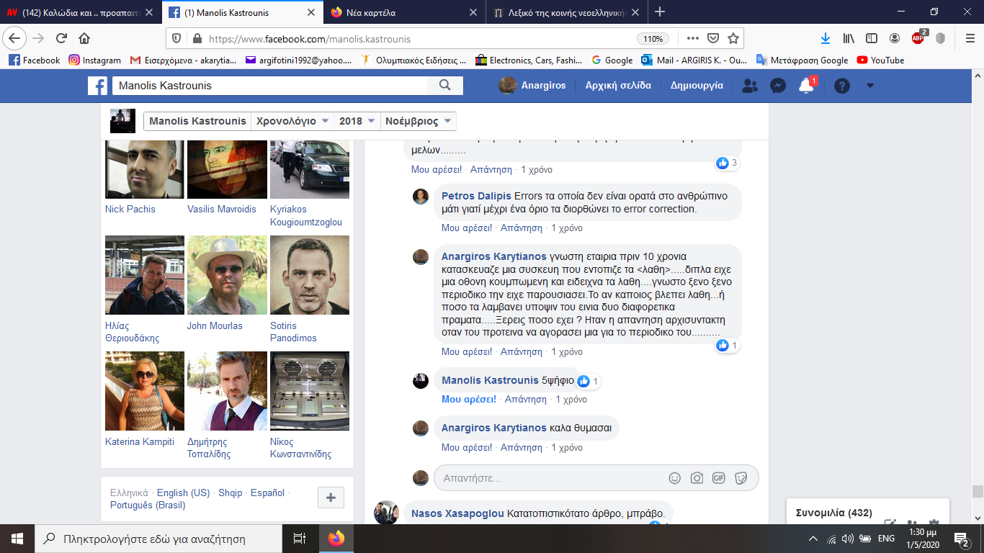Open the Firefox home page icon
The height and width of the screenshot is (553, 984).
[x=84, y=38]
